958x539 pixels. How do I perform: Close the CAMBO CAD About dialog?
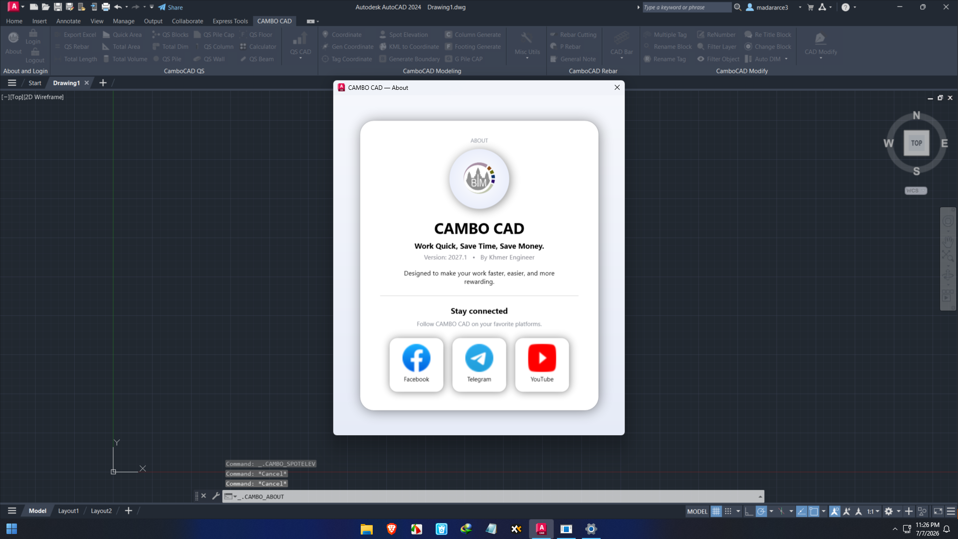pyautogui.click(x=617, y=87)
